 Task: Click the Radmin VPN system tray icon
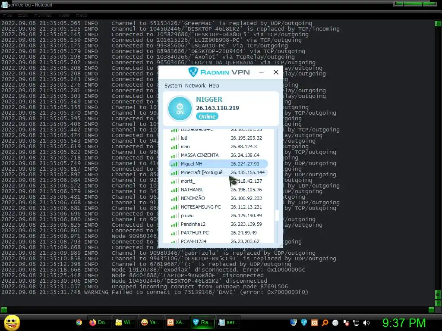[x=304, y=322]
